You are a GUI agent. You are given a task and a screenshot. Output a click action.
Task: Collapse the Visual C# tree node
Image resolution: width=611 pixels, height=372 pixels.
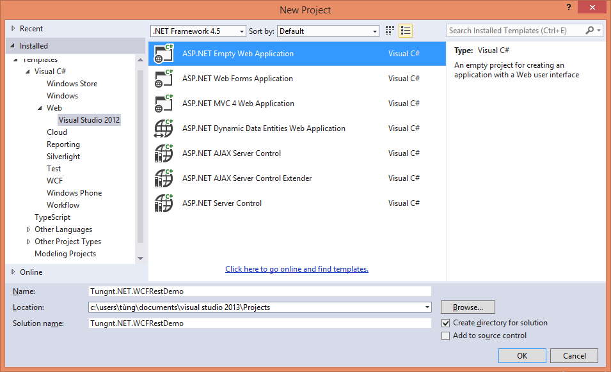(x=28, y=72)
